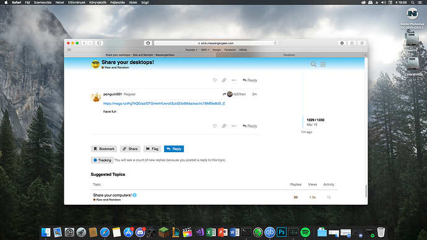Image resolution: width=427 pixels, height=240 pixels.
Task: Click the MessengerGeek smiley logo
Action: pyautogui.click(x=95, y=64)
